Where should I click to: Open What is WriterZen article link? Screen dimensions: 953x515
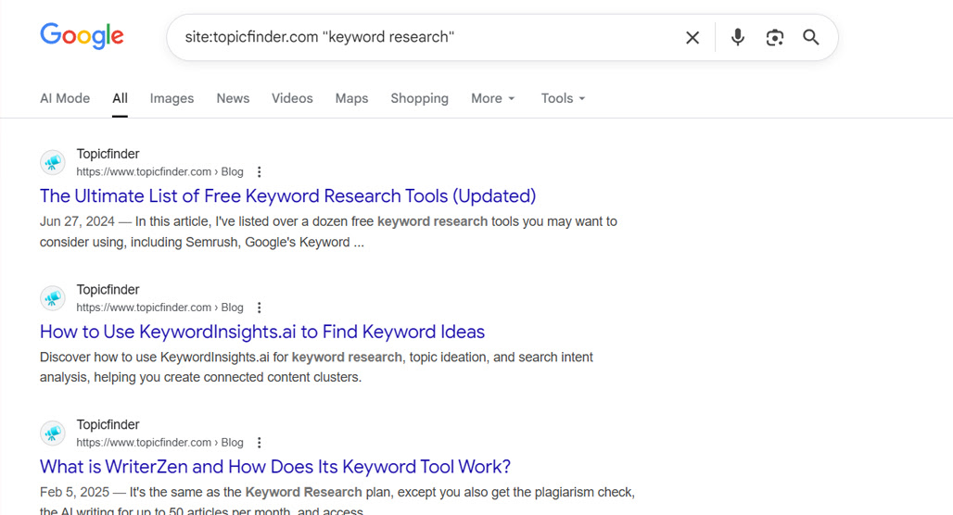[275, 467]
